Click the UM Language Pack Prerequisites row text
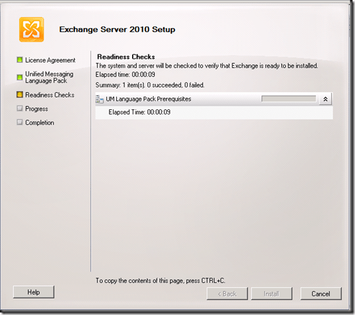Screen dimensions: 355x315 coord(148,99)
